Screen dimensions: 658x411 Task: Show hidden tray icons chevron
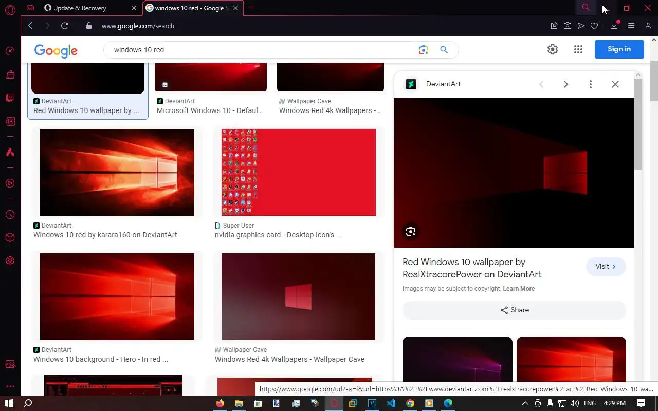tap(525, 403)
